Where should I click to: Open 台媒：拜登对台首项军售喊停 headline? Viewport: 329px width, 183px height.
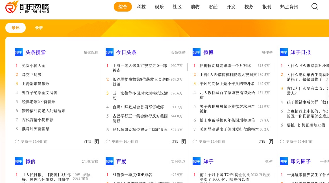[138, 107]
